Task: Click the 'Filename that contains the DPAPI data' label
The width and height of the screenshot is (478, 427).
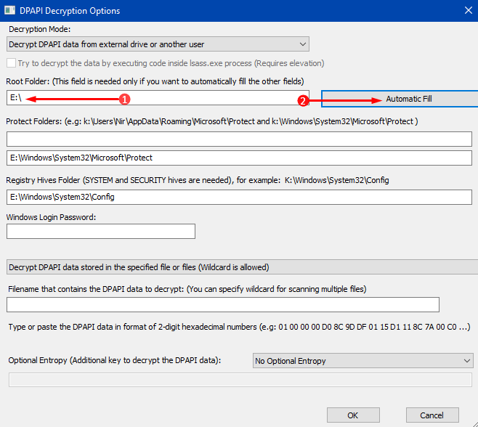Action: click(187, 289)
